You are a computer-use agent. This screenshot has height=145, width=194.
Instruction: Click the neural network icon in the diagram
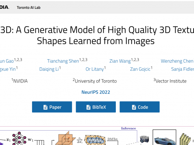click(19, 138)
